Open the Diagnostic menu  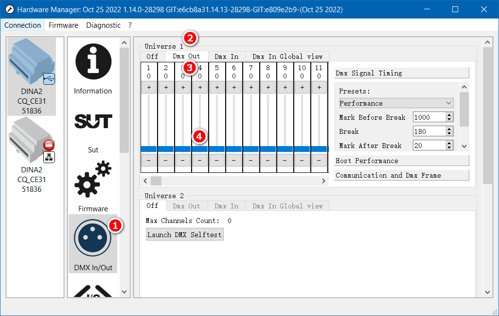pyautogui.click(x=103, y=25)
